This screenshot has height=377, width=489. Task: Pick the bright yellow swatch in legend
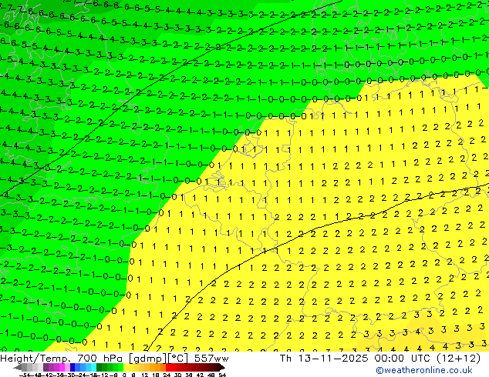(126, 368)
